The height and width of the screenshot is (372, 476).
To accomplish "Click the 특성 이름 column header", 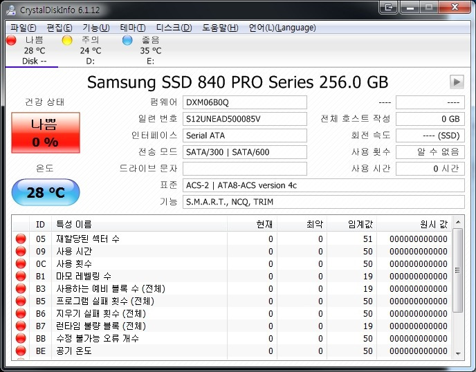I will click(139, 224).
